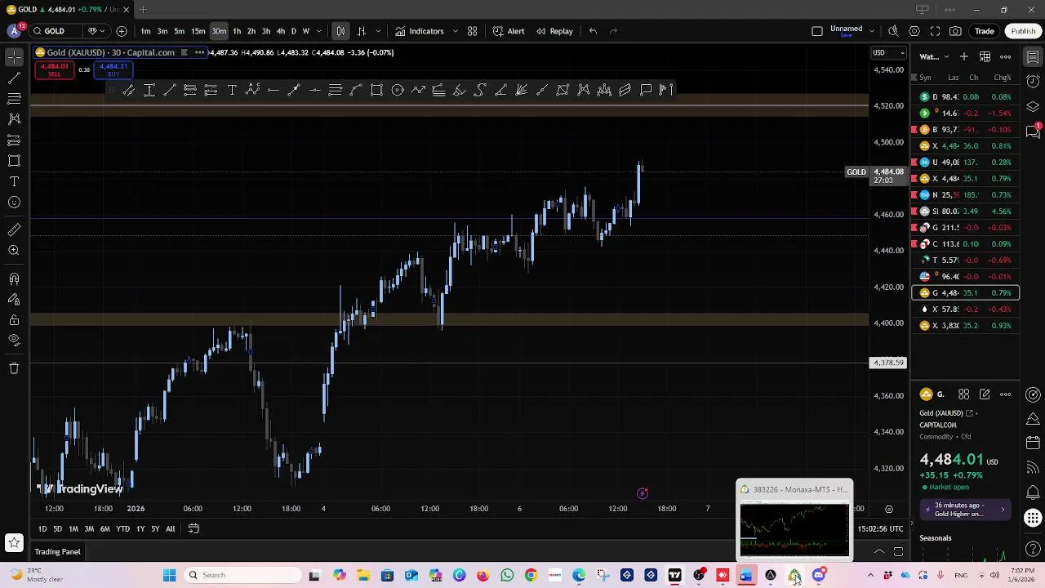Click the Alert button

coord(509,31)
